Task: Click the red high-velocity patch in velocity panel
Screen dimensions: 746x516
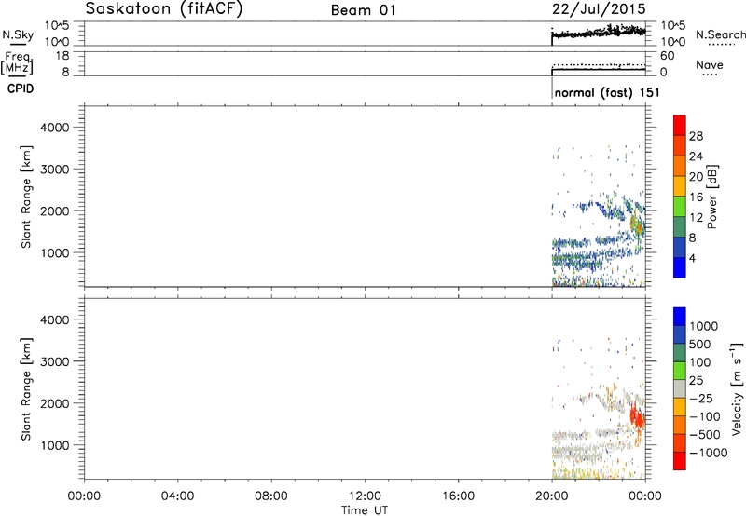Action: [x=636, y=416]
